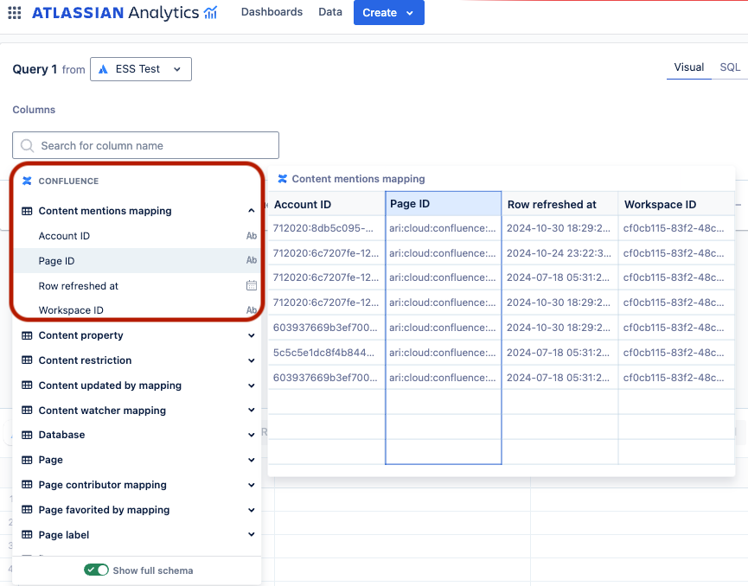The height and width of the screenshot is (586, 748).
Task: Click the table icon next to Page
Action: pos(27,460)
